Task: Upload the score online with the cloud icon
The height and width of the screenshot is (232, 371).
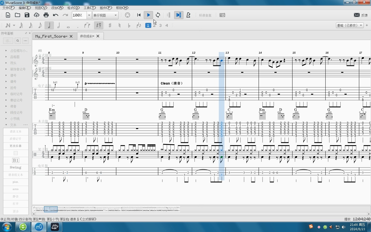Action: click(x=37, y=15)
